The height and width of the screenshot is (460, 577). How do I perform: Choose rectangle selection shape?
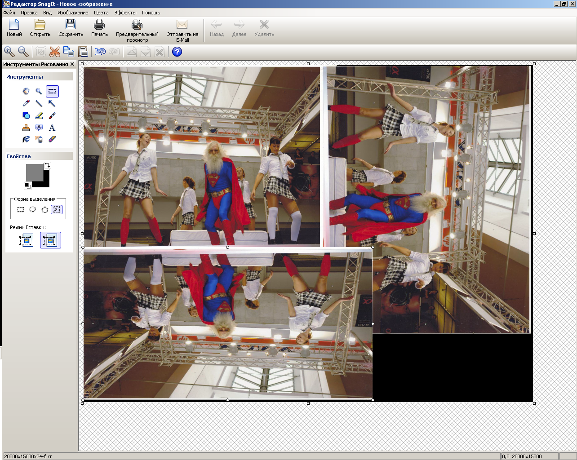21,209
